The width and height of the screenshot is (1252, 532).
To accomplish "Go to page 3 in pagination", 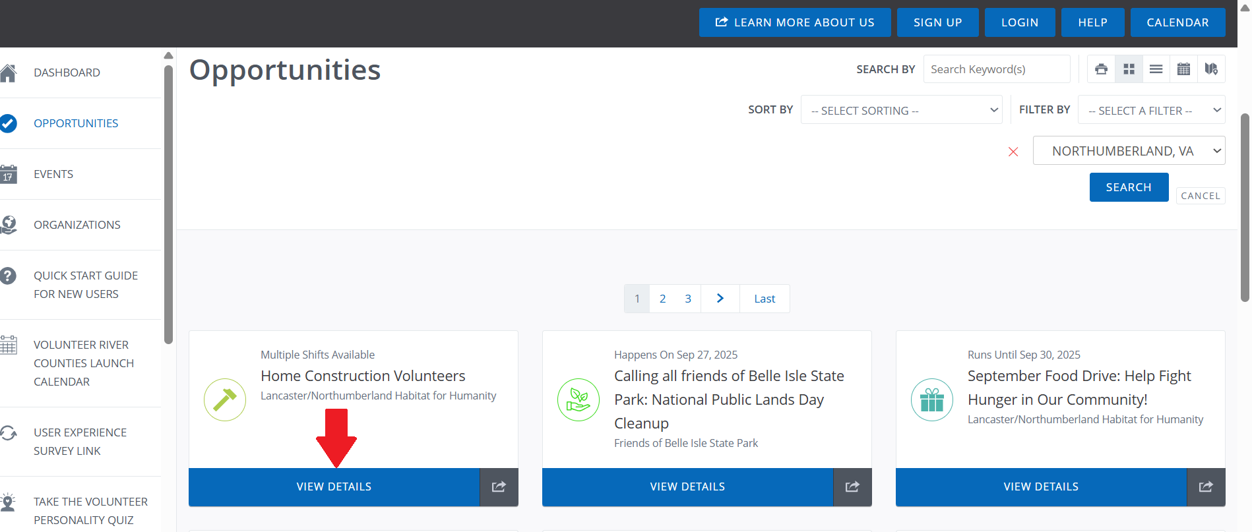I will click(x=688, y=299).
